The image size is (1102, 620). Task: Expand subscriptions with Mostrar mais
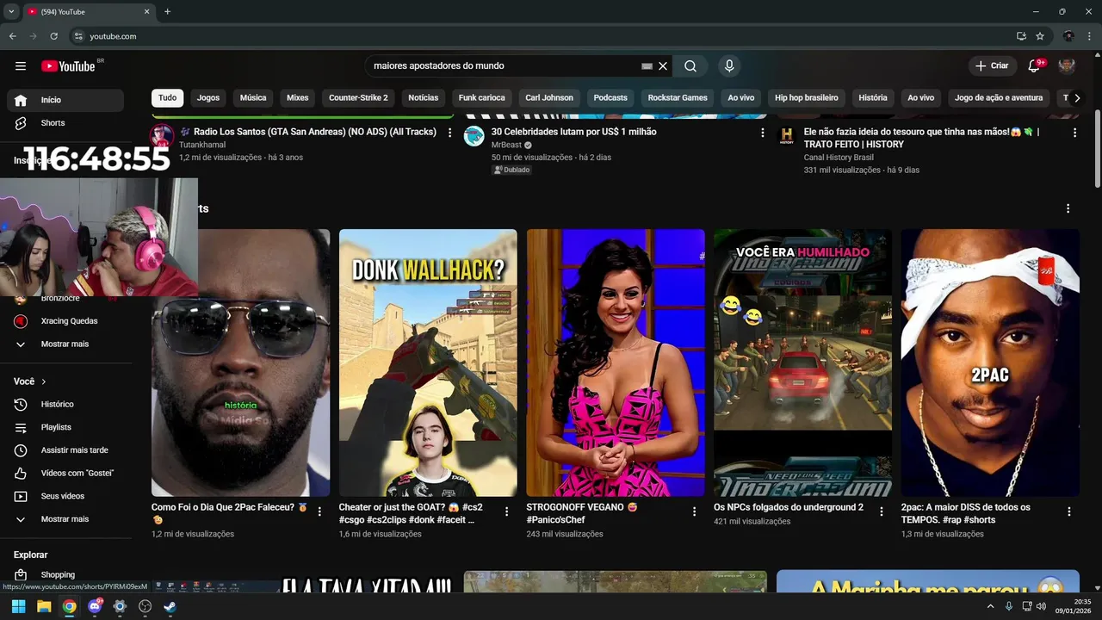(x=65, y=344)
